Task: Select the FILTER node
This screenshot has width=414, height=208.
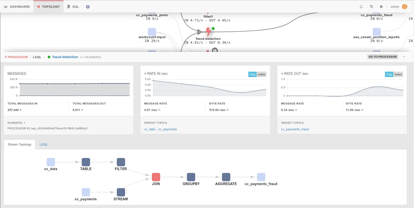Action: 121,162
